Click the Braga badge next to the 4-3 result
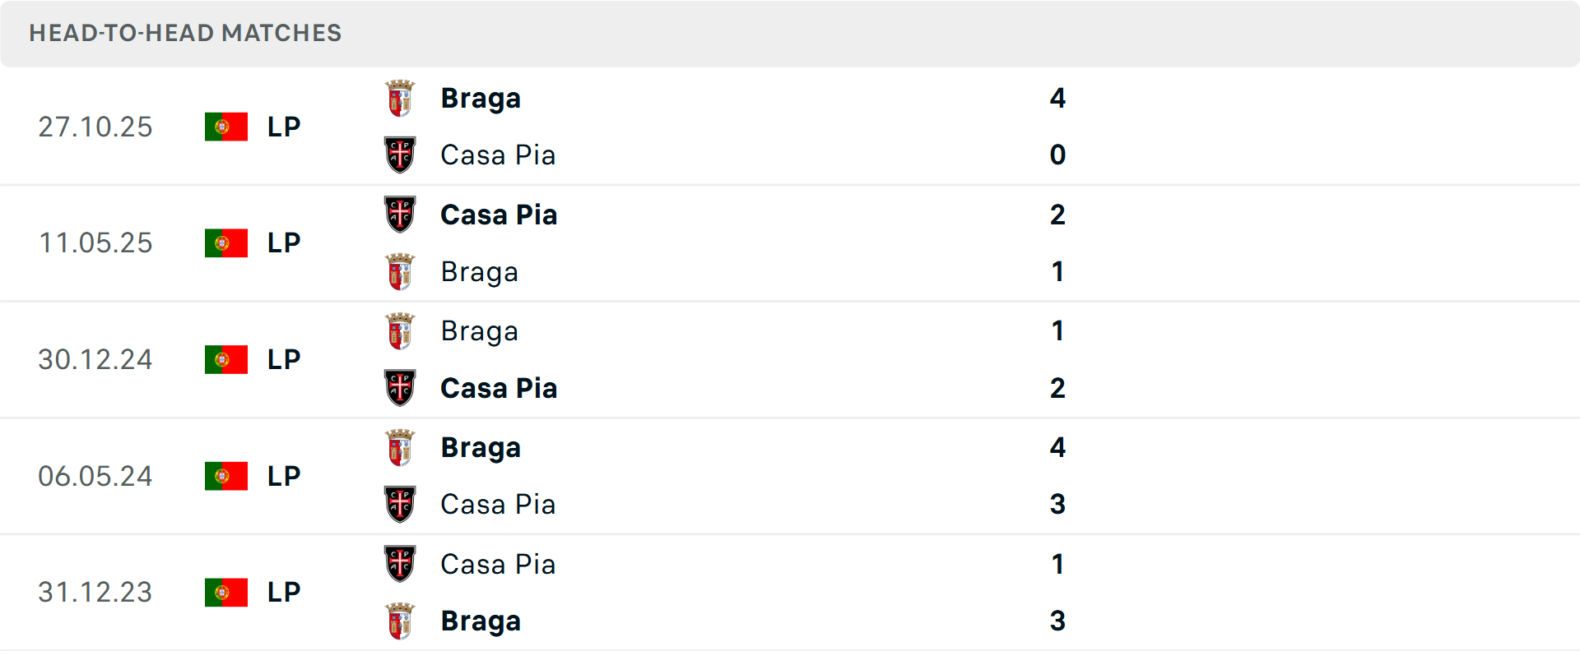Screen dimensions: 1580x651 (400, 446)
